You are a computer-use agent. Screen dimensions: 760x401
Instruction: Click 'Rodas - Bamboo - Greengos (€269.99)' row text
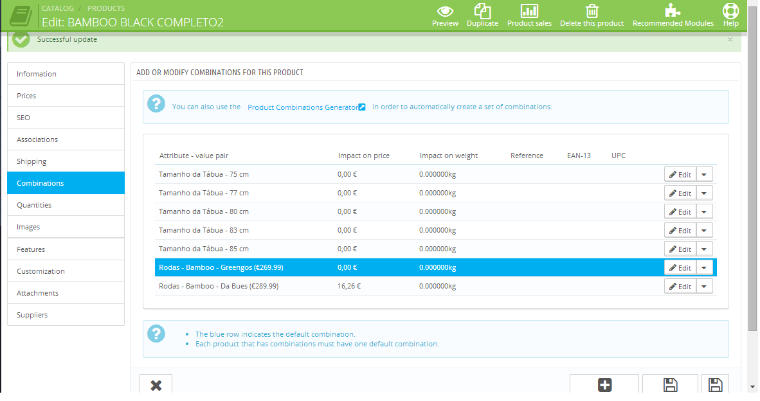point(221,267)
